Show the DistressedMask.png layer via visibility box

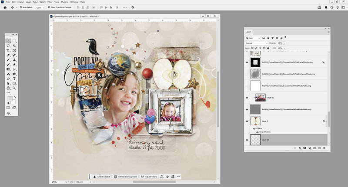[247, 74]
